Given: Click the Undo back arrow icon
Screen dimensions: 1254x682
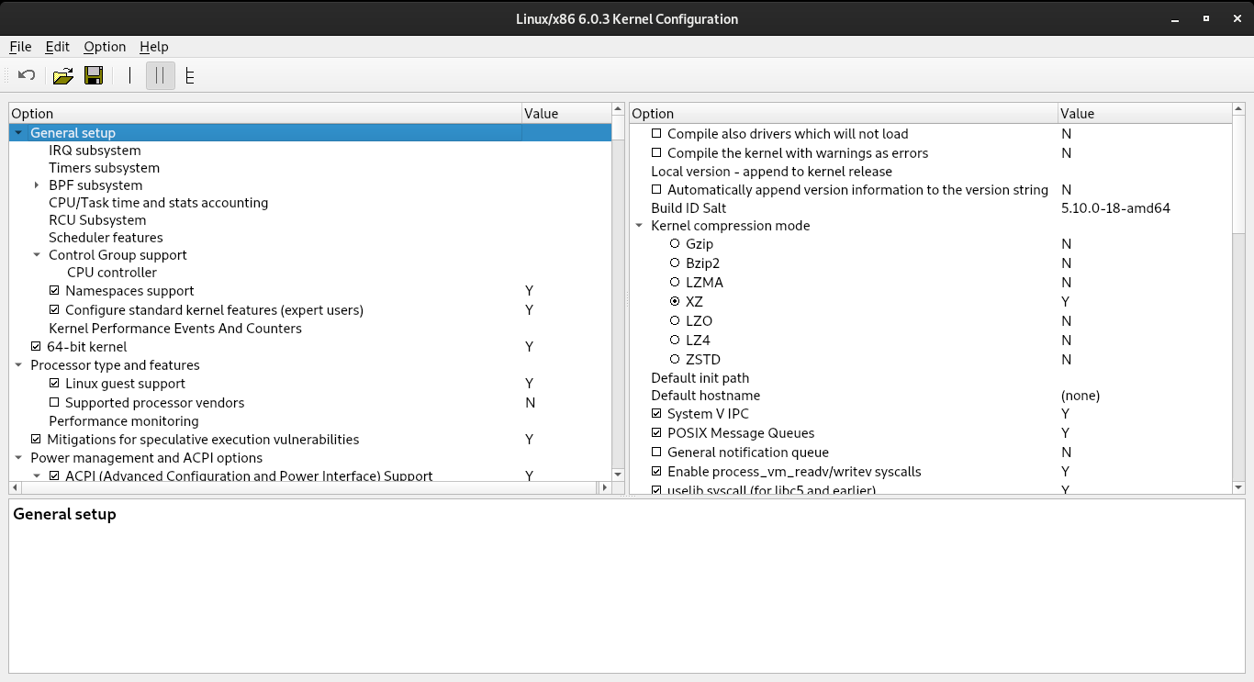Looking at the screenshot, I should (x=27, y=75).
